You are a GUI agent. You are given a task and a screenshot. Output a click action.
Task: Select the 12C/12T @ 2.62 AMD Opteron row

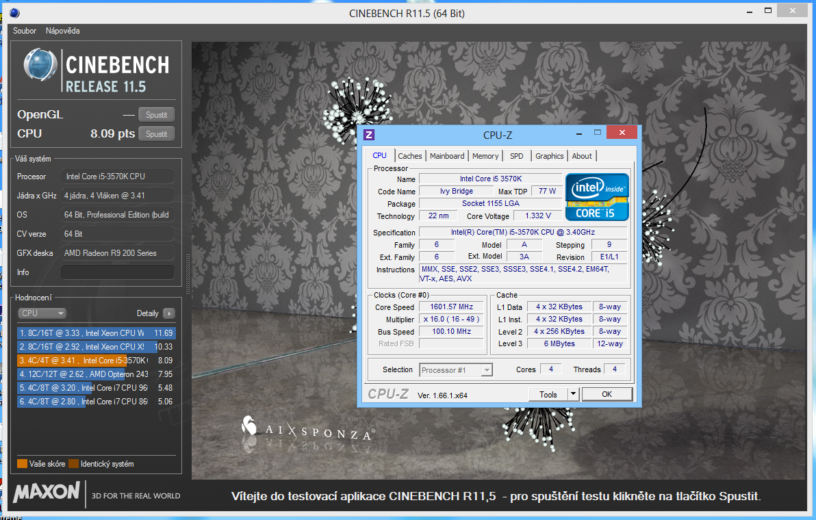(x=97, y=374)
